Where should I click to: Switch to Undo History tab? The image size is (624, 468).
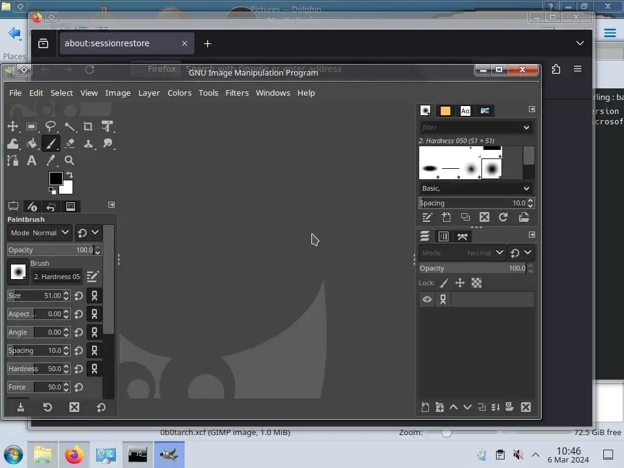click(51, 206)
